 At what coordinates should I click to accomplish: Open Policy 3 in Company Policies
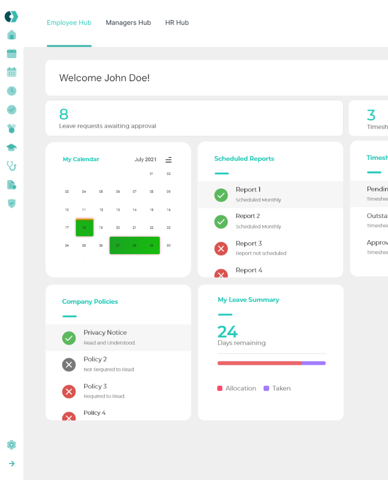click(x=119, y=391)
